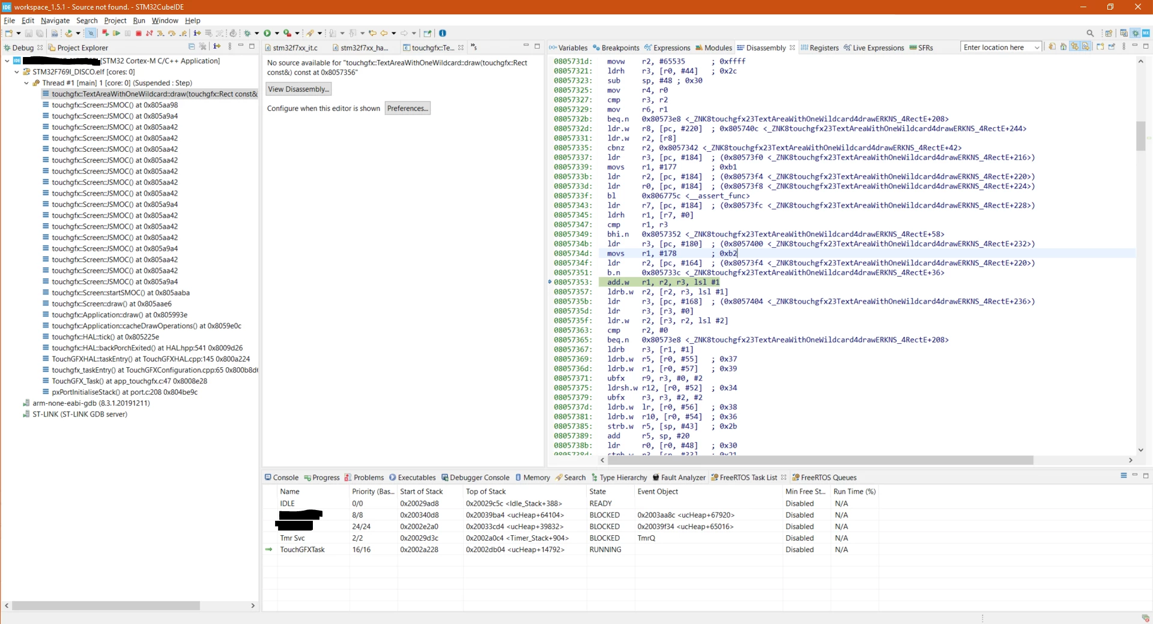
Task: Click the View Disassembly button
Action: pyautogui.click(x=298, y=89)
